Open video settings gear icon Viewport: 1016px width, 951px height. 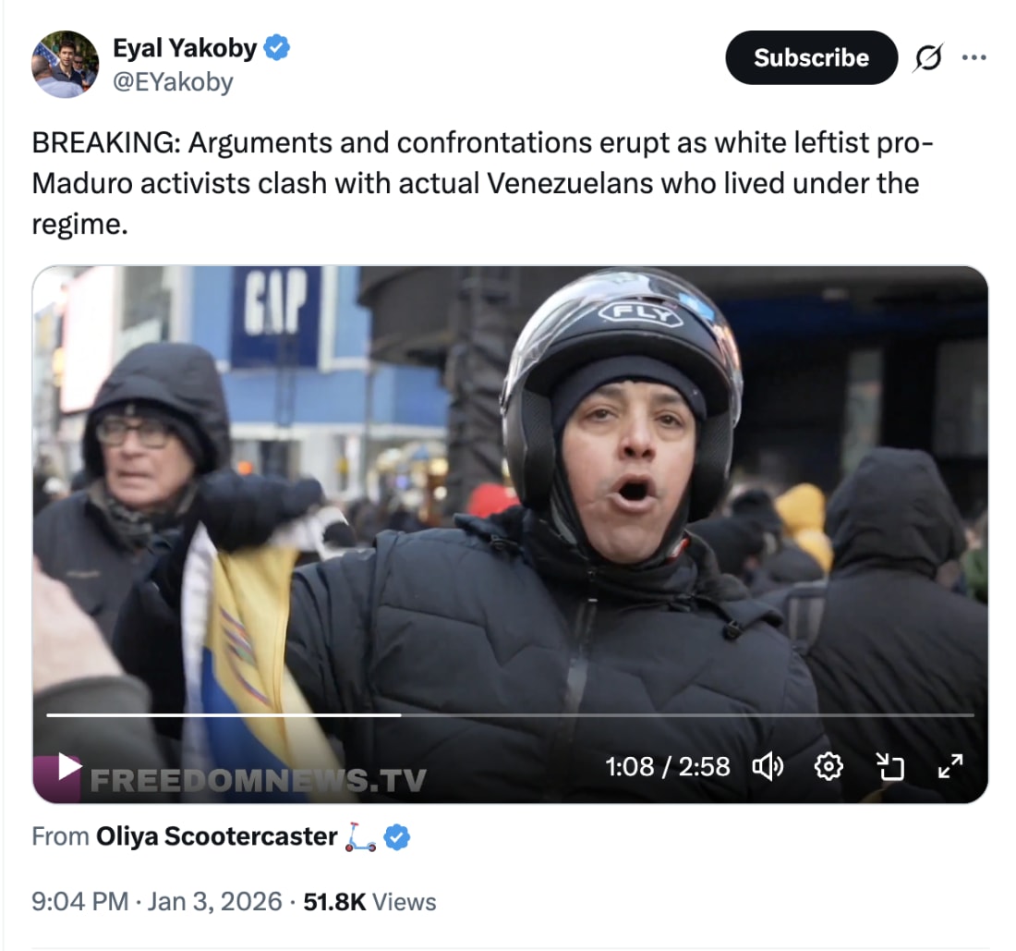(x=829, y=767)
